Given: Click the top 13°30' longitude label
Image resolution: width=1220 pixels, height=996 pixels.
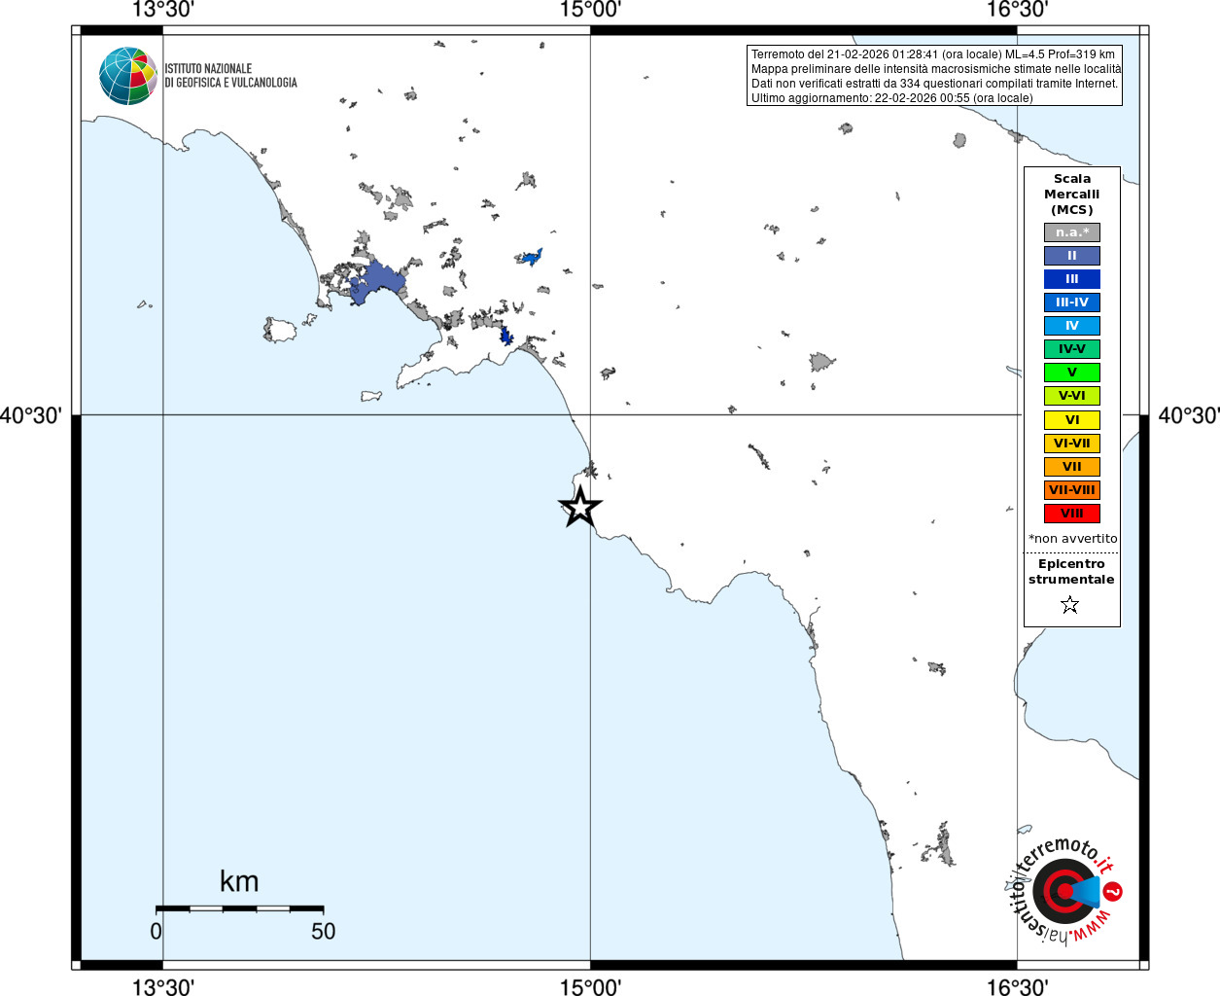Looking at the screenshot, I should [x=162, y=10].
